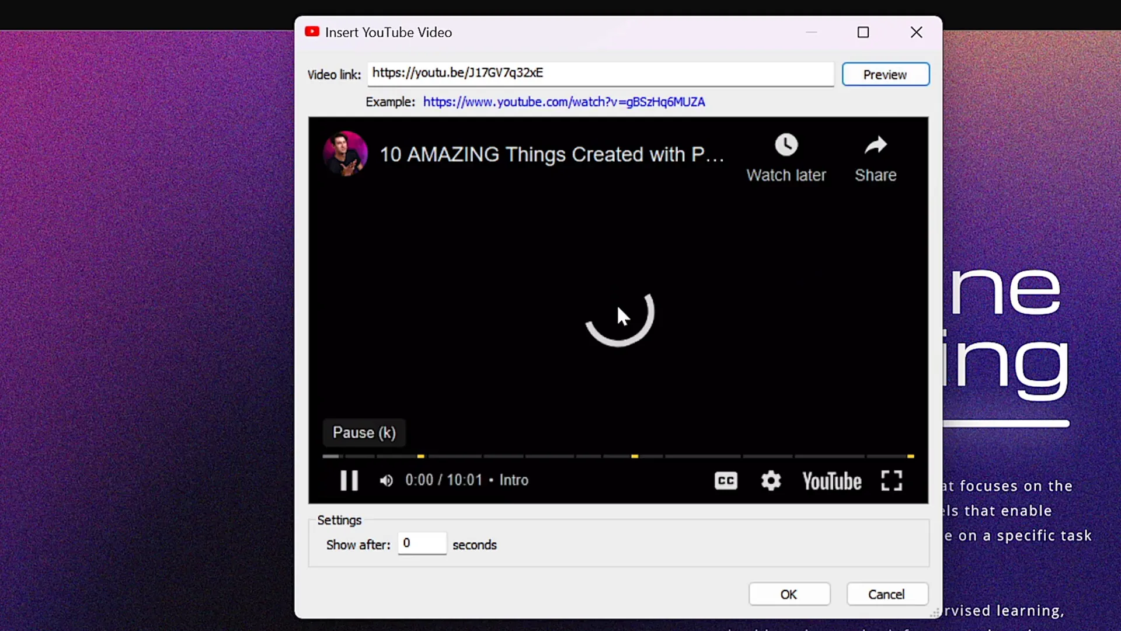Open the example YouTube URL link

pos(564,102)
